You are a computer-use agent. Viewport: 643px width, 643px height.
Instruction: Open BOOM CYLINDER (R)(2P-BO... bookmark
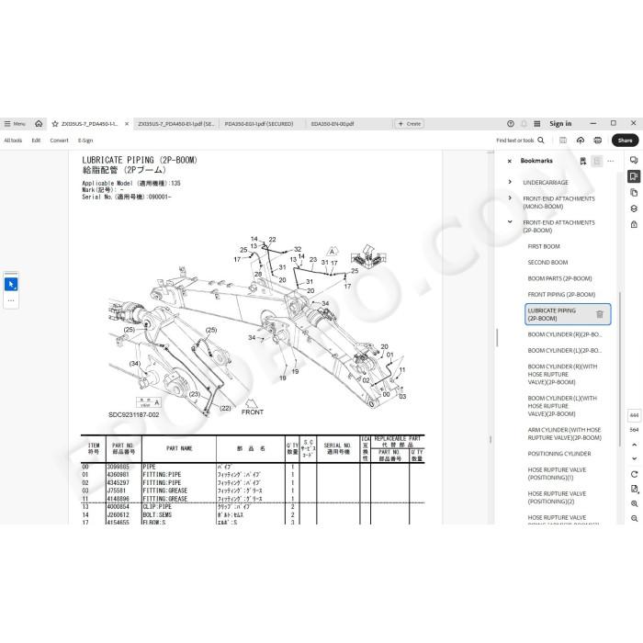[565, 334]
